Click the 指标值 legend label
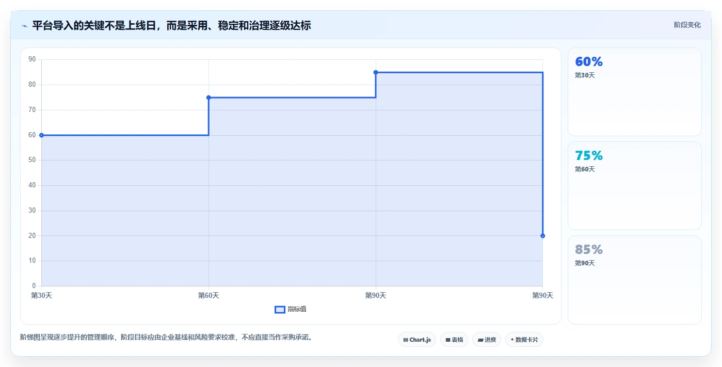This screenshot has width=722, height=367. [297, 309]
